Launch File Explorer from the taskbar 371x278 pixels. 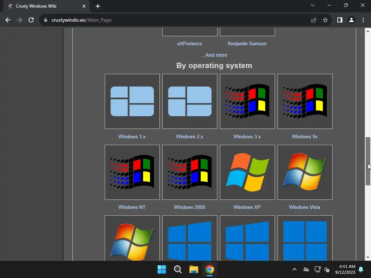point(194,269)
